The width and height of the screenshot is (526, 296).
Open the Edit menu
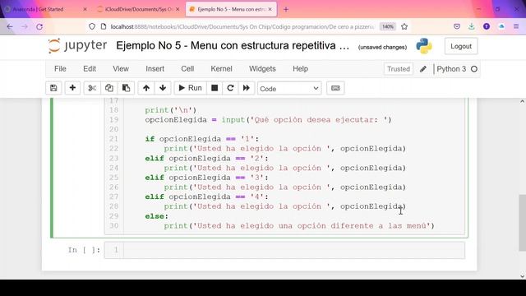point(90,69)
